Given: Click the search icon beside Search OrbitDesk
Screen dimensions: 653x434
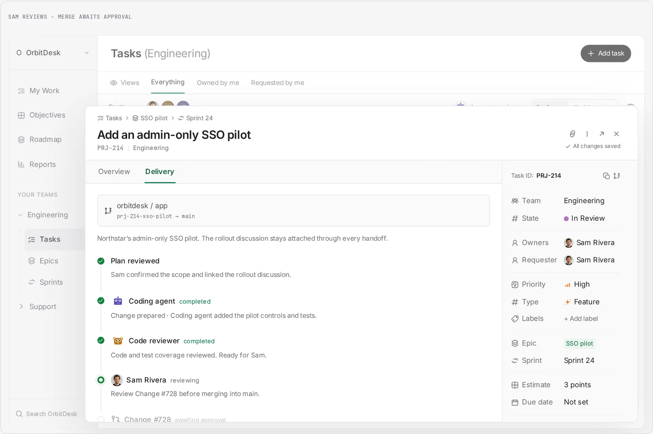Looking at the screenshot, I should [x=19, y=414].
